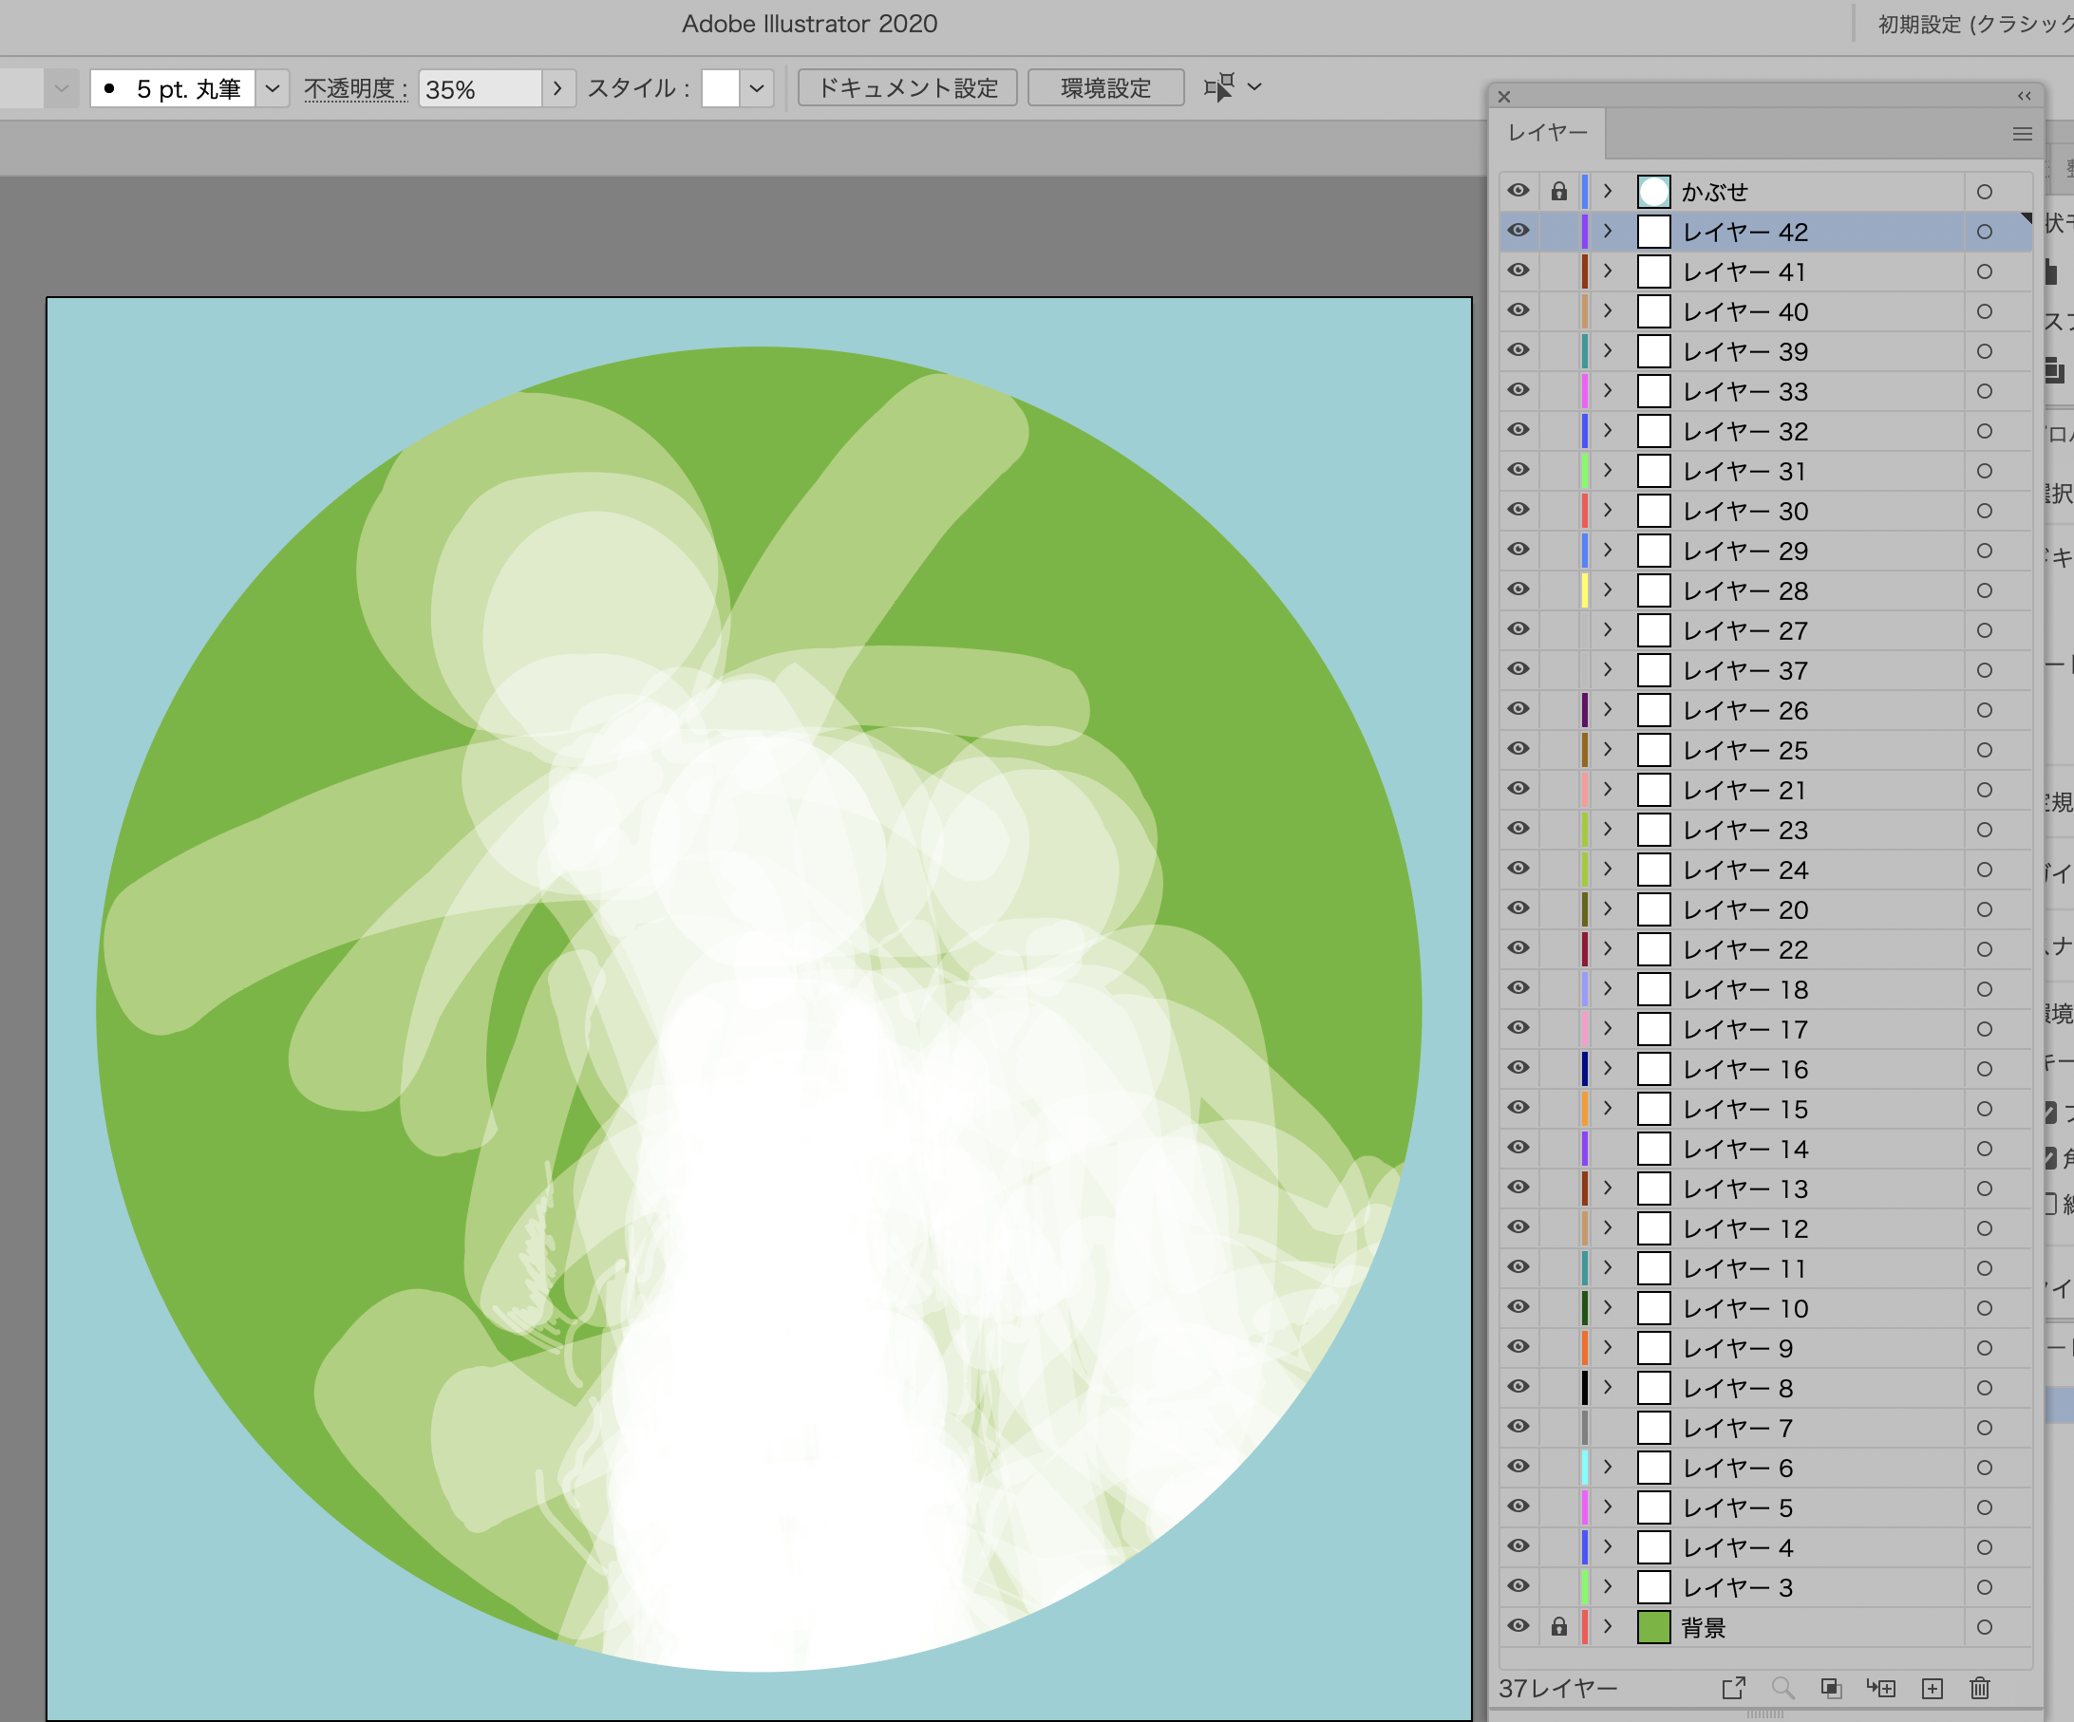
Task: Open the Layers panel hamburger menu
Action: pyautogui.click(x=2023, y=133)
